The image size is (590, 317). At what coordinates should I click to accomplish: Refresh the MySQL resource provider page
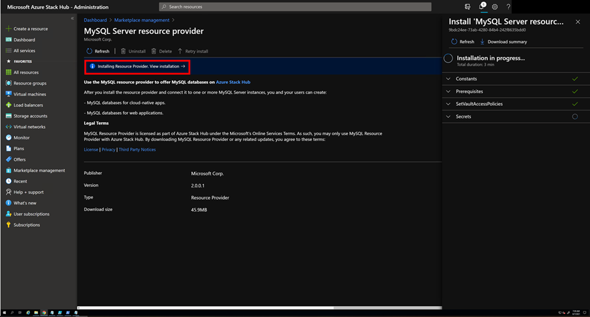[98, 51]
